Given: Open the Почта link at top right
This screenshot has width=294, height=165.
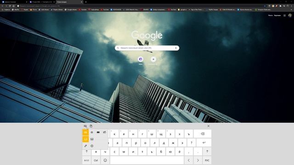Looking at the screenshot, I should point(270,16).
